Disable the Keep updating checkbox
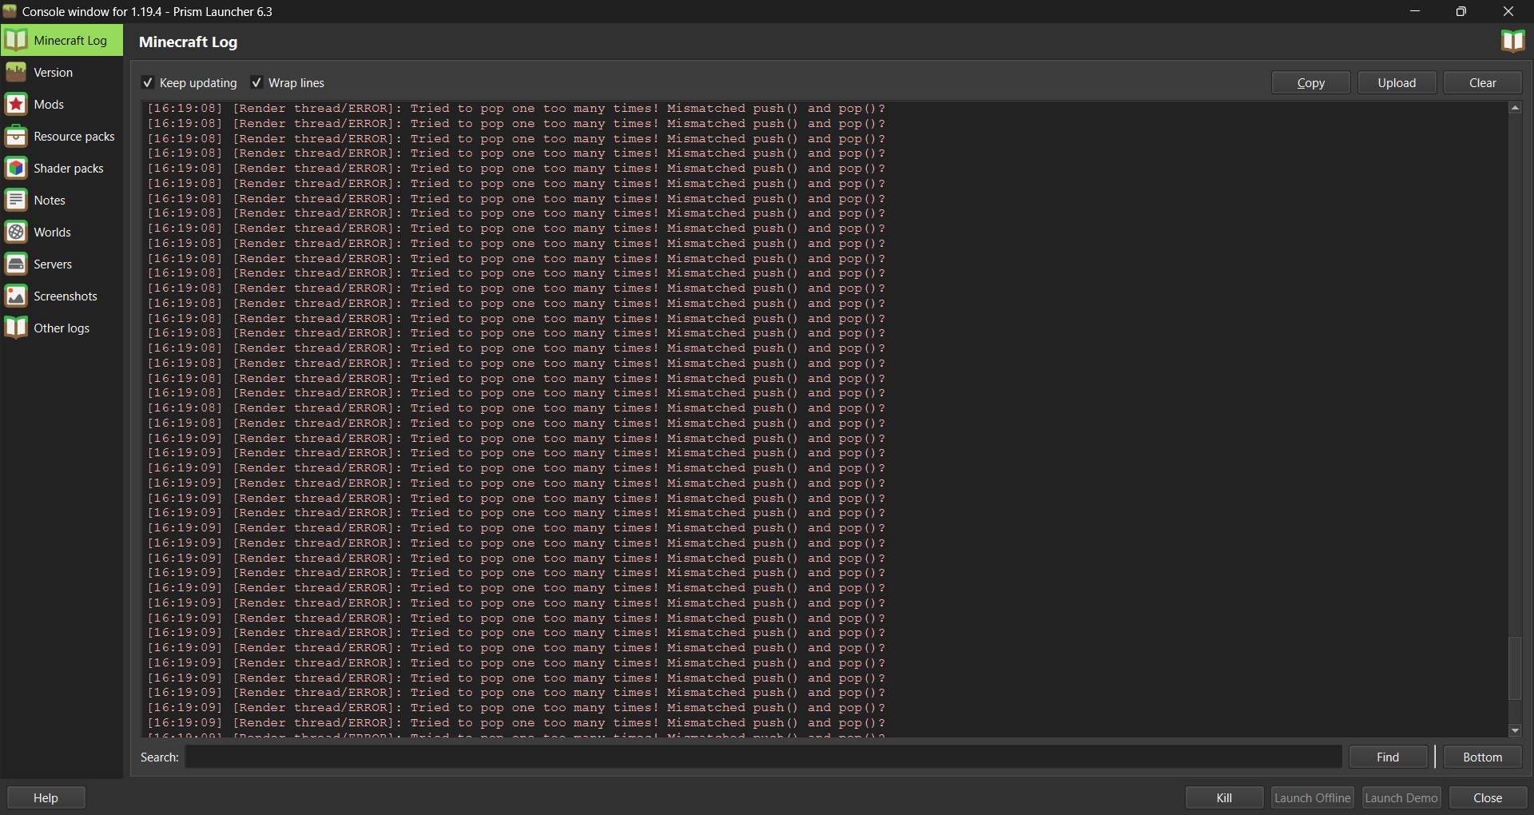This screenshot has width=1534, height=815. pos(148,82)
